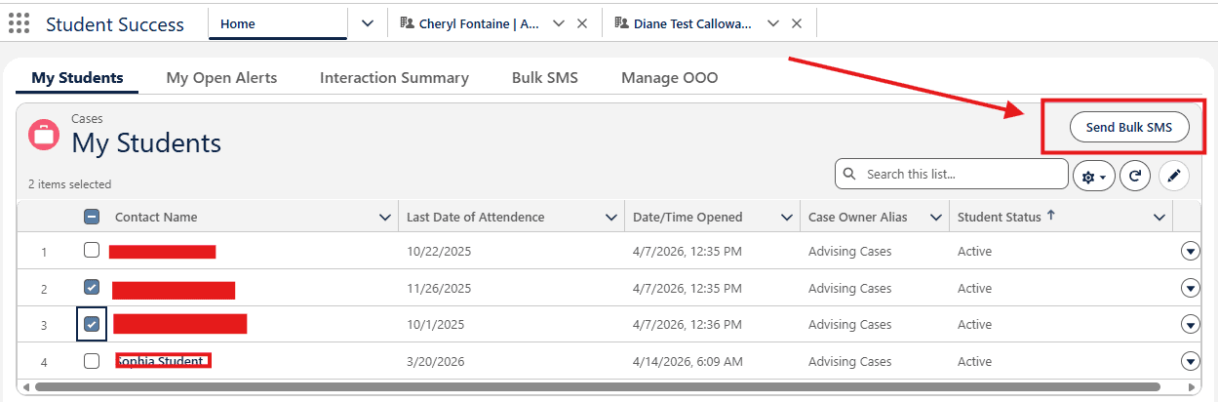This screenshot has height=402, width=1218.
Task: Click the Cases briefcase icon
Action: click(44, 135)
